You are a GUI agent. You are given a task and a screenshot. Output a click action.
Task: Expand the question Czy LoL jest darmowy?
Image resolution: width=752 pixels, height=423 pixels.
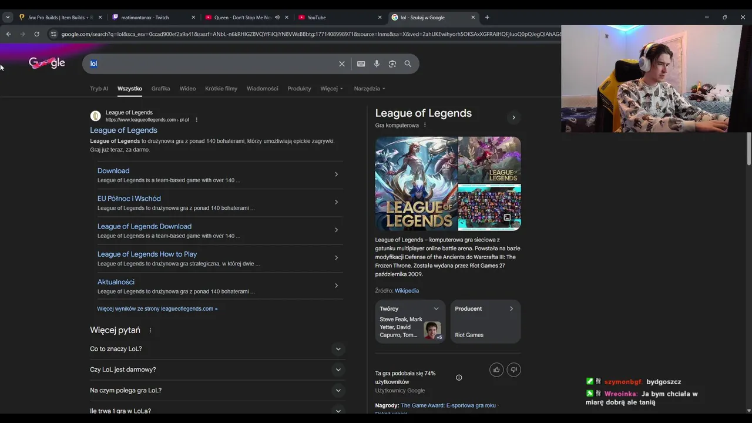pos(217,370)
